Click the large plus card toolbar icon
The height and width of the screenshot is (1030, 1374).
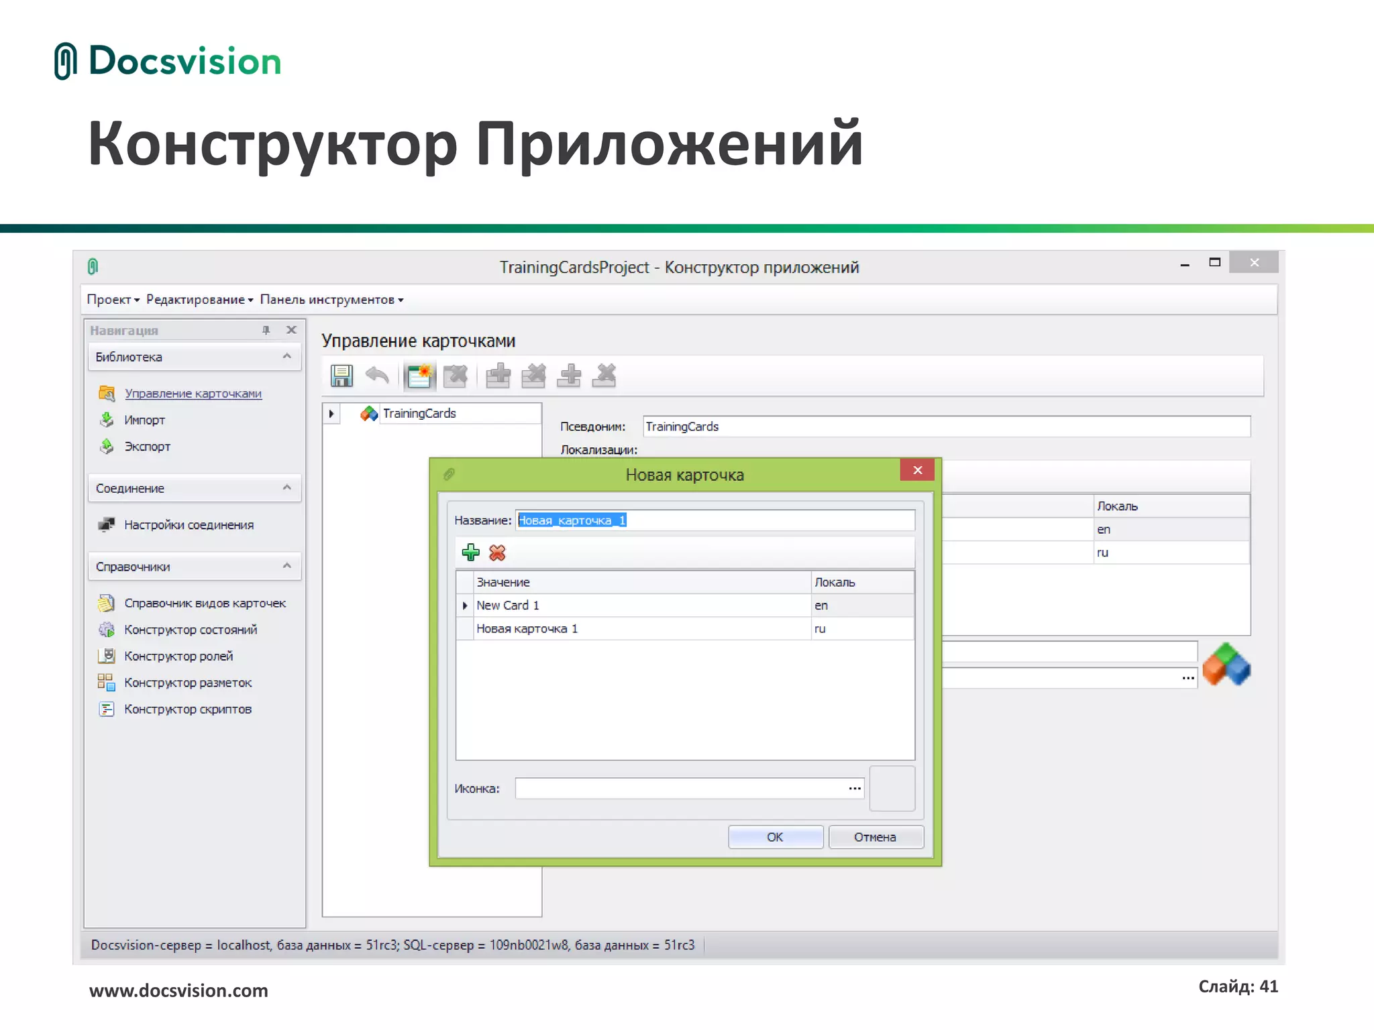498,376
